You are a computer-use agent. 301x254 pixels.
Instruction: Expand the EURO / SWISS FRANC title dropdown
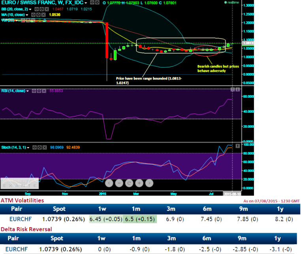click(x=86, y=3)
